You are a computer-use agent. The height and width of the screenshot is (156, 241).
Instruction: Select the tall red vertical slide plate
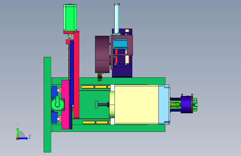pos(76,75)
